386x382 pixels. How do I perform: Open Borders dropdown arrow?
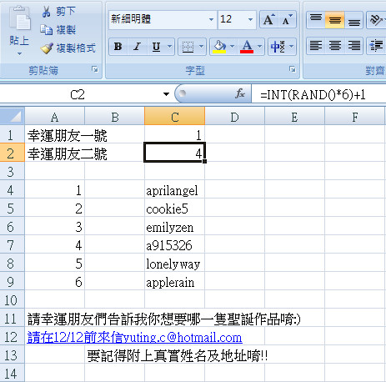(202, 47)
